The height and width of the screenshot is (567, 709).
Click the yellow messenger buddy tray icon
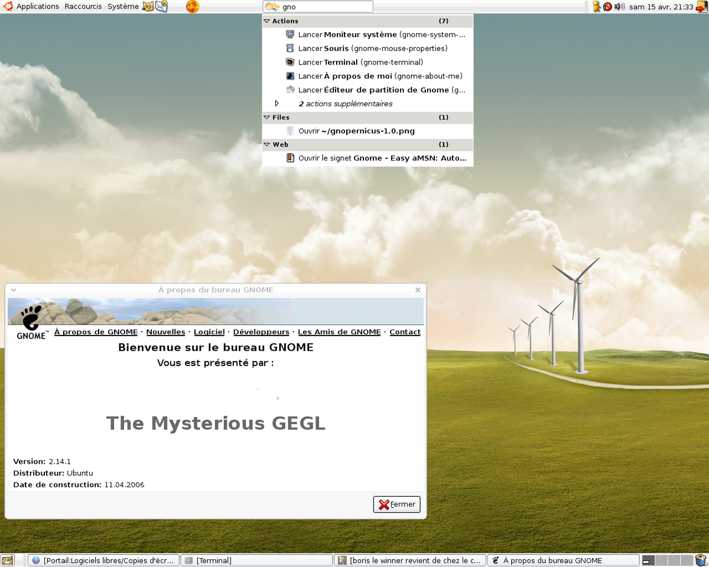click(x=597, y=6)
